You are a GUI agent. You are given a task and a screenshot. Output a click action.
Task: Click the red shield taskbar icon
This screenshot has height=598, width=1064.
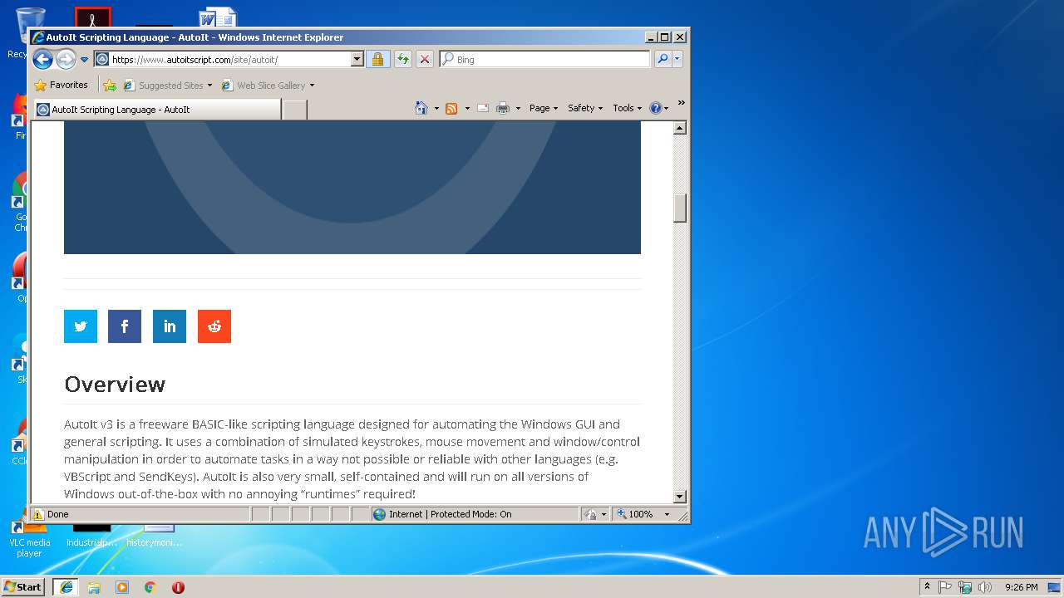(178, 587)
